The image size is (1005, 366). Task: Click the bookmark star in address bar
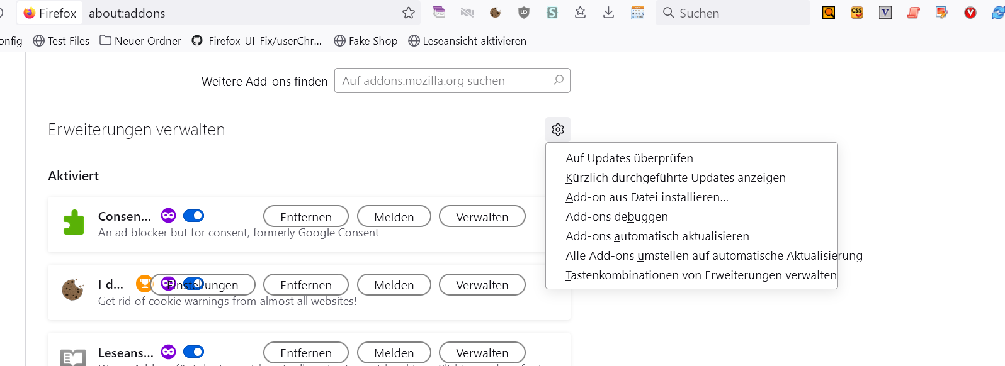(409, 13)
